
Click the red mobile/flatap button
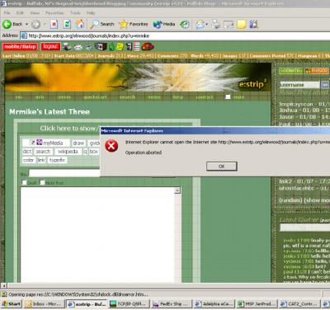coord(20,46)
